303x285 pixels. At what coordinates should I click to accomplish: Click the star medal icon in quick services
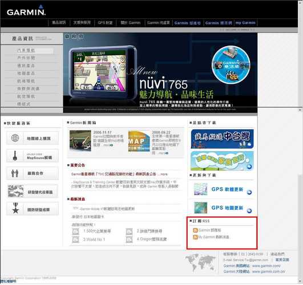coord(15,208)
